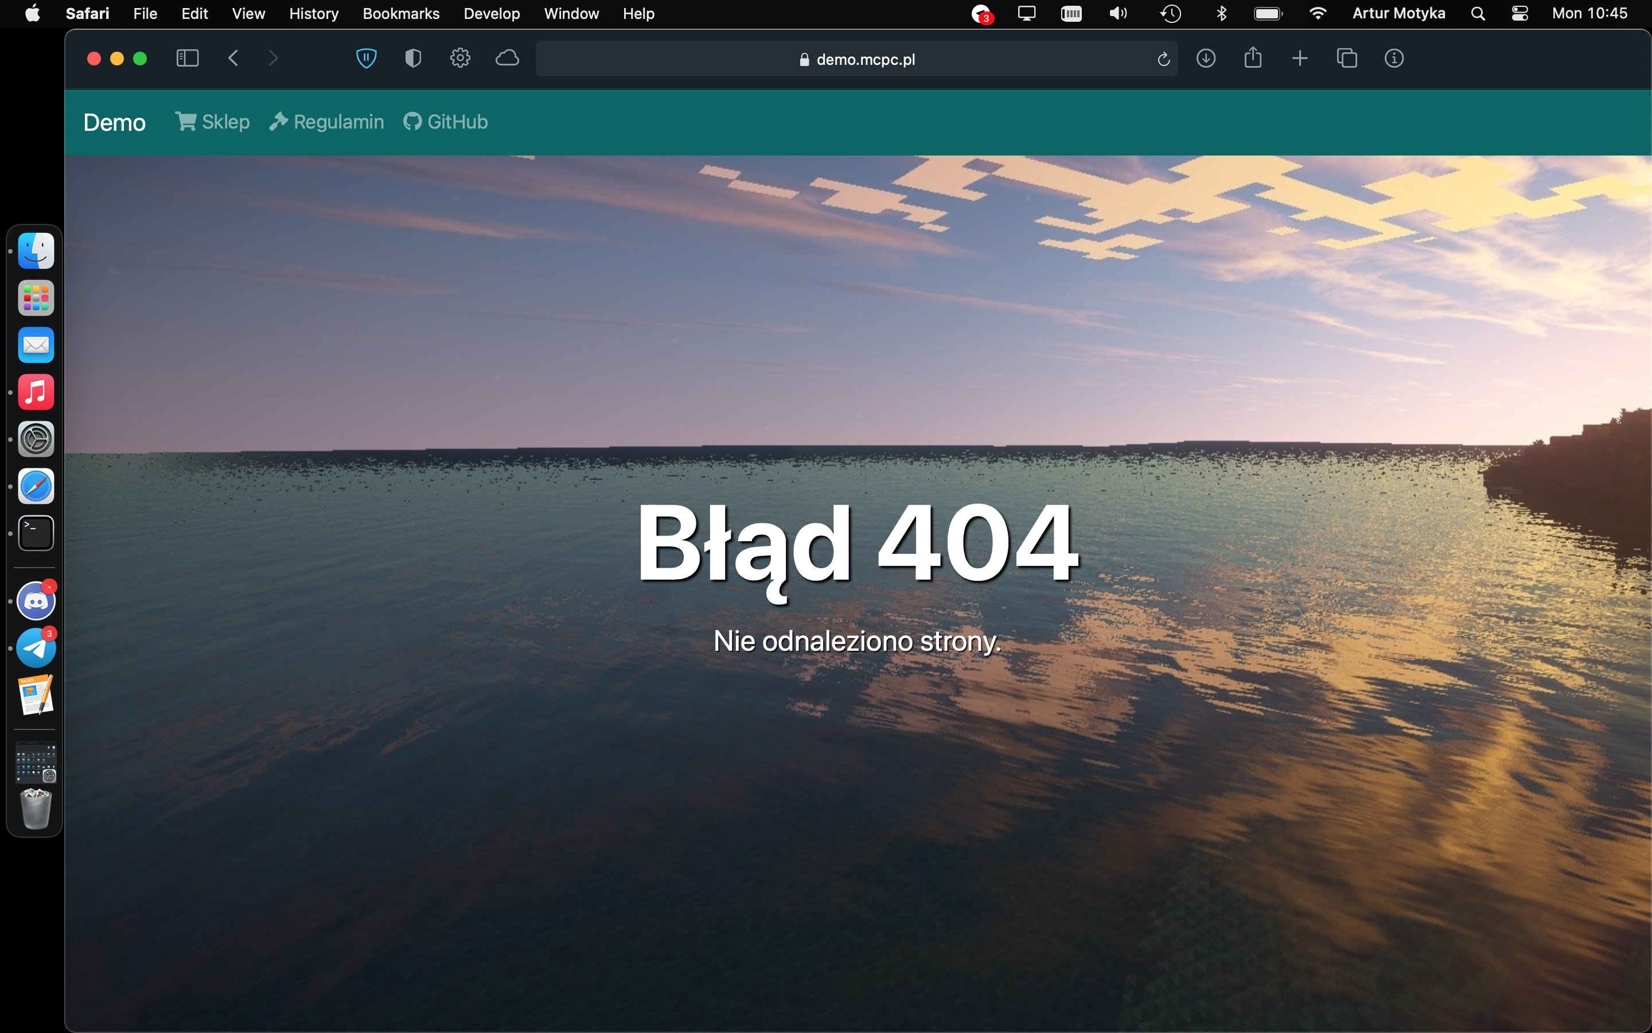Go back to the previous page
Viewport: 1652px width, 1033px height.
pyautogui.click(x=233, y=59)
